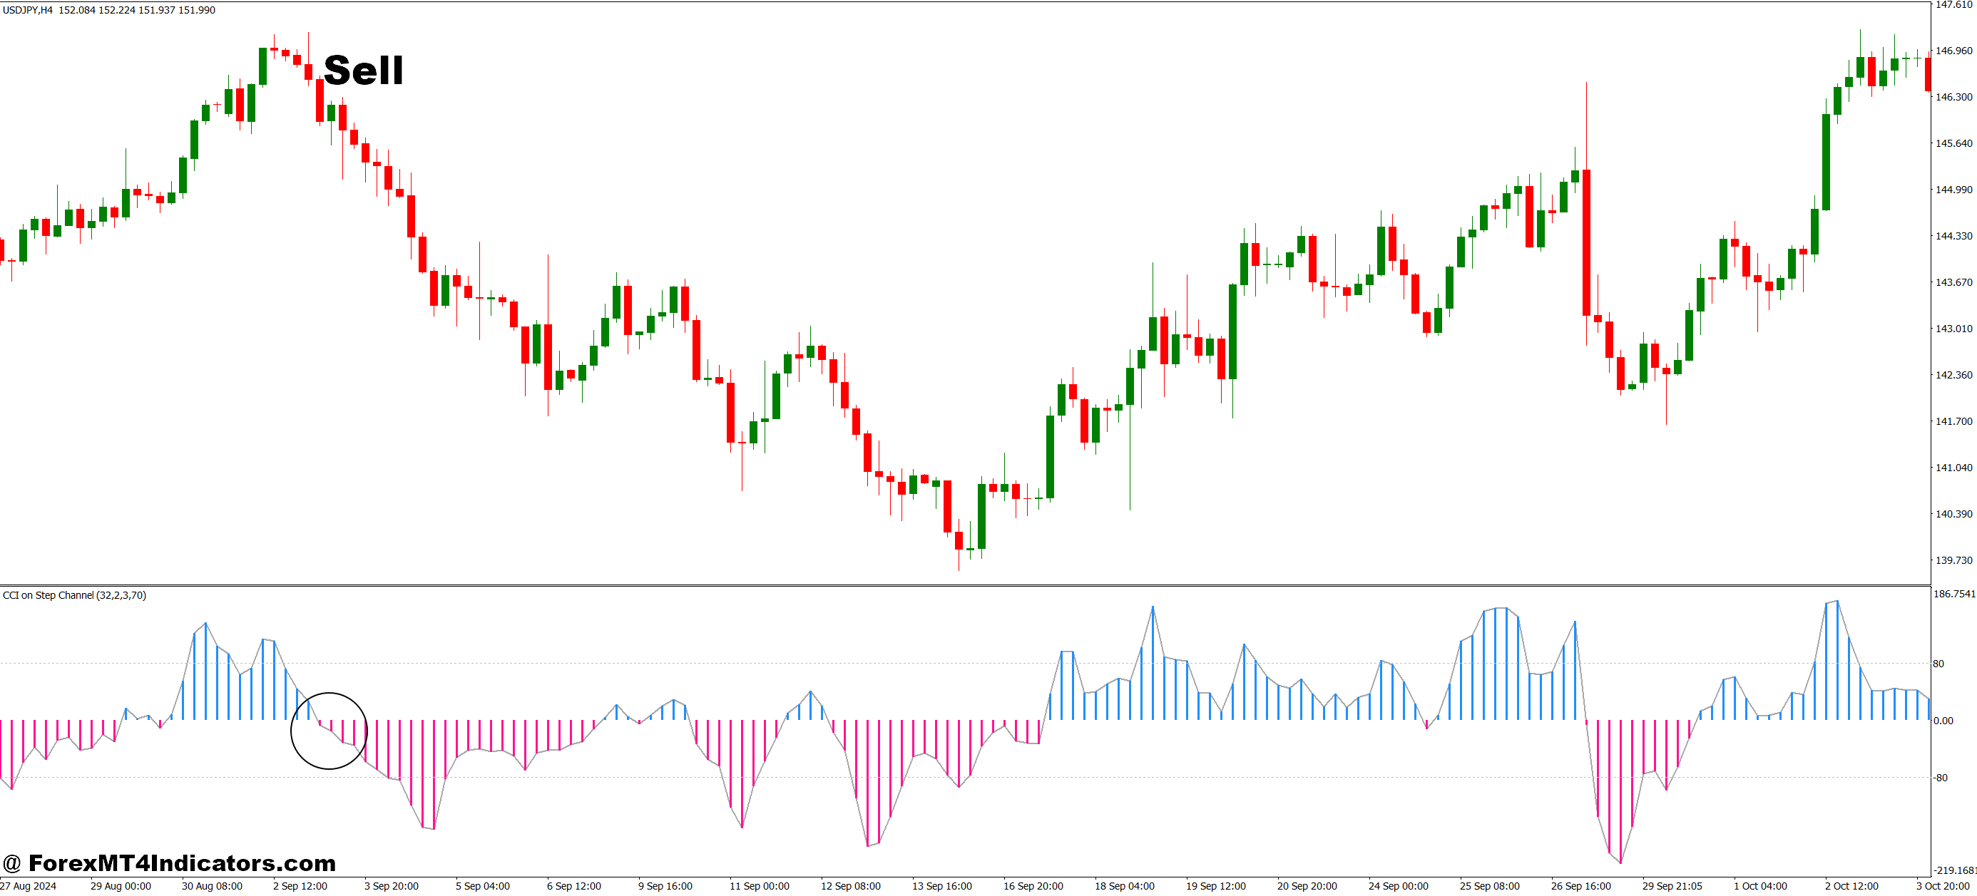Image resolution: width=1977 pixels, height=896 pixels.
Task: Select the USDJPY,H4 symbol label
Action: 27,10
